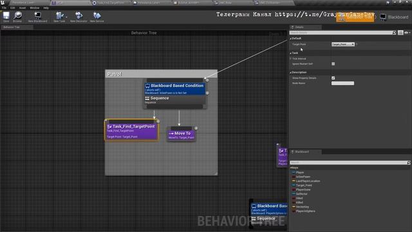The width and height of the screenshot is (412, 232).
Task: Click the Save toolbar icon
Action: point(6,17)
